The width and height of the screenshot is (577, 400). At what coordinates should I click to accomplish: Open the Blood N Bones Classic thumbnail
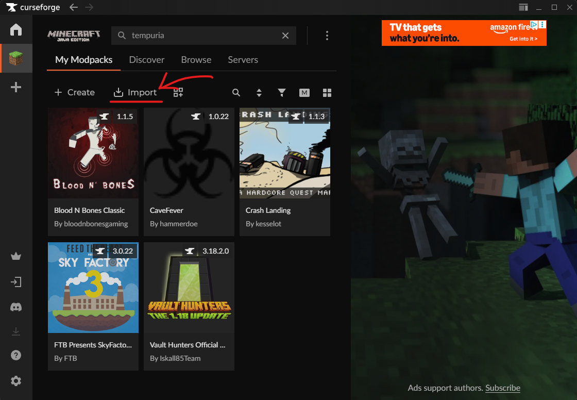click(93, 153)
